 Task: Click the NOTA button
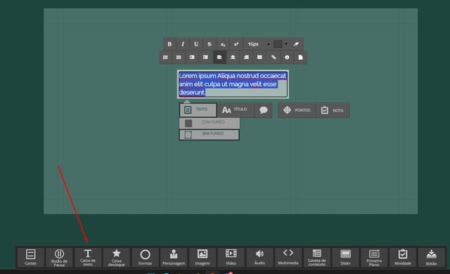[x=332, y=110]
